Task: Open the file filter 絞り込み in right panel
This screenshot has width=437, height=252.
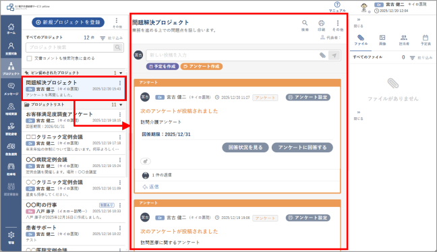Action: click(x=421, y=58)
